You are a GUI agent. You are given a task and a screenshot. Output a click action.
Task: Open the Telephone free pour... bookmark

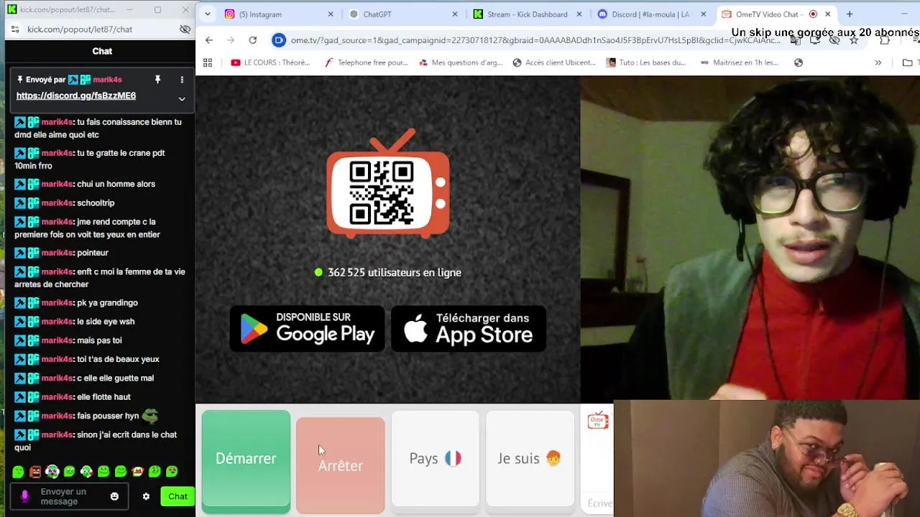tap(366, 62)
